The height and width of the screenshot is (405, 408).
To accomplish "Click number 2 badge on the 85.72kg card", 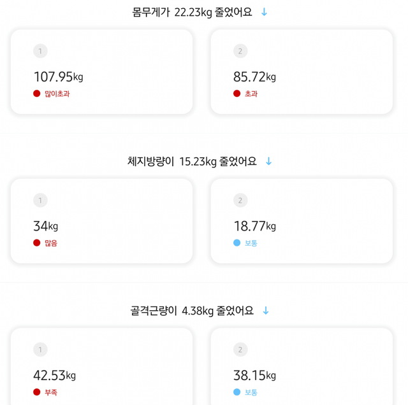I will 240,51.
